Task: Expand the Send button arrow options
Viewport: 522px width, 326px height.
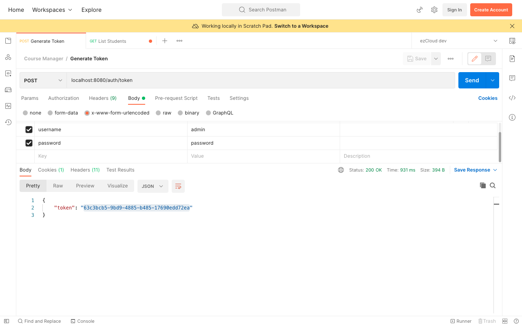Action: [493, 80]
